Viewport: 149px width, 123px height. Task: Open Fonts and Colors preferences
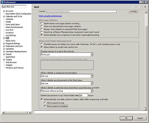(x=13, y=24)
